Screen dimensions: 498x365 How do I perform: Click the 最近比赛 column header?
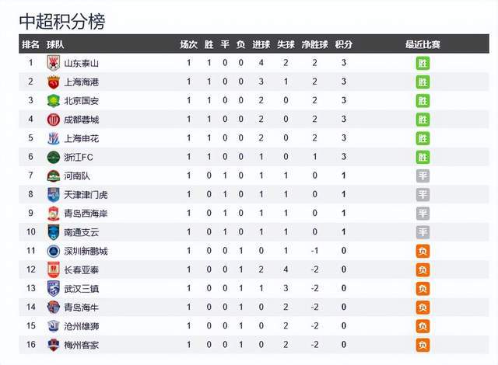[423, 44]
